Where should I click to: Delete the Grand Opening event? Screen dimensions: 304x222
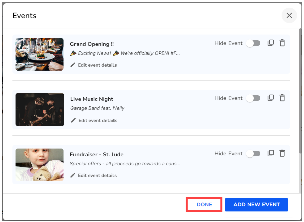pos(282,43)
